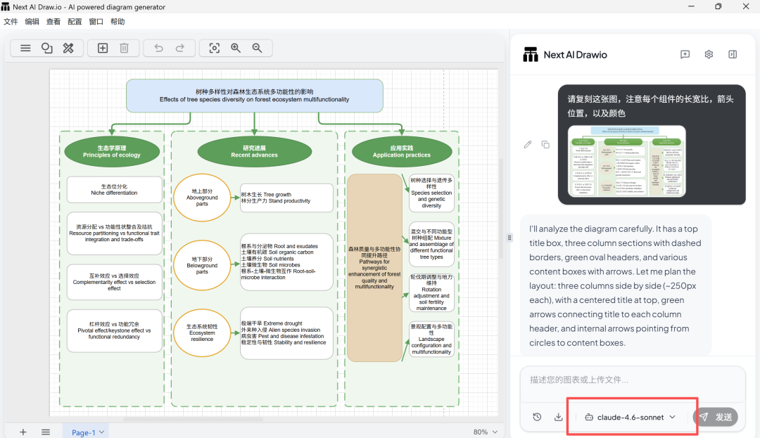Open AI panel settings gear
Screen dimensions: 760x438
(x=709, y=55)
